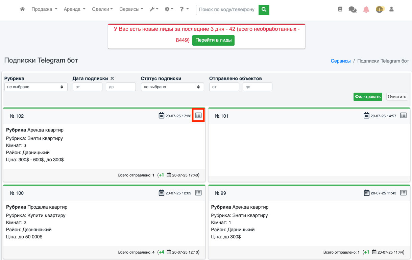Viewport: 412px width, 260px height.
Task: Click 'Кімнат: 1' line in № 99
Action: [x=221, y=222]
